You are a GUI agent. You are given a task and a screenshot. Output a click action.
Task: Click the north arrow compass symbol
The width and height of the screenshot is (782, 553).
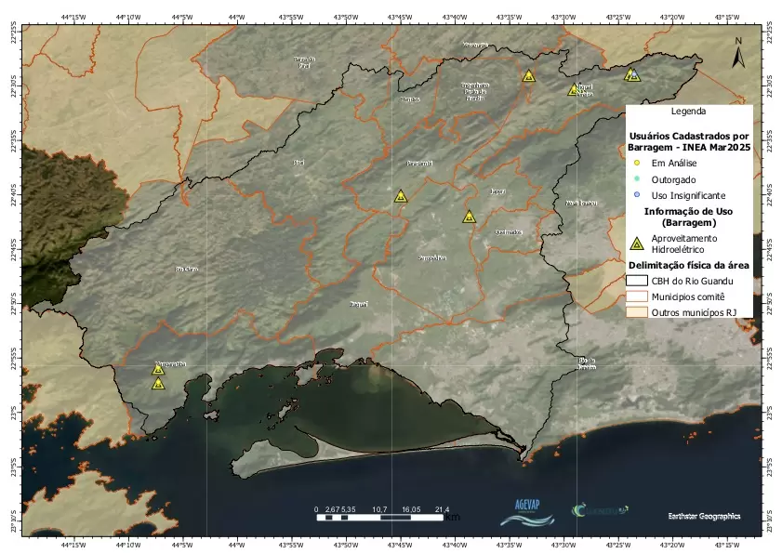[x=737, y=56]
